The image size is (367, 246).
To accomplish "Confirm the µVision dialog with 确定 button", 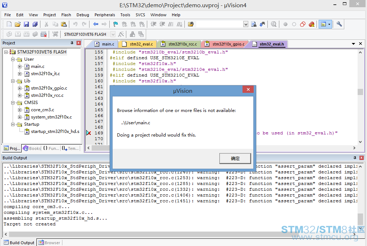I will 235,159.
